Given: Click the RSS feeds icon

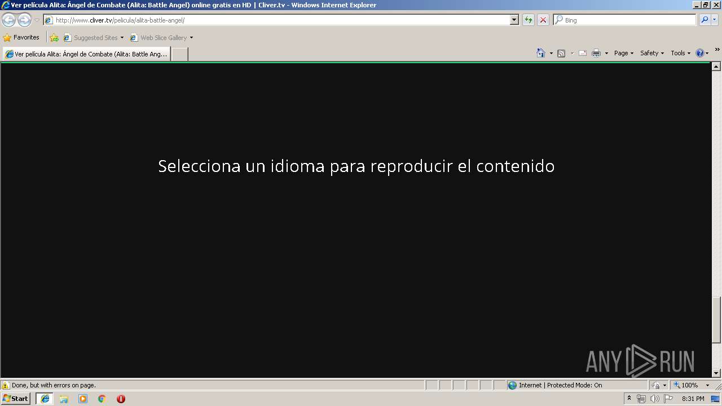Looking at the screenshot, I should point(561,53).
